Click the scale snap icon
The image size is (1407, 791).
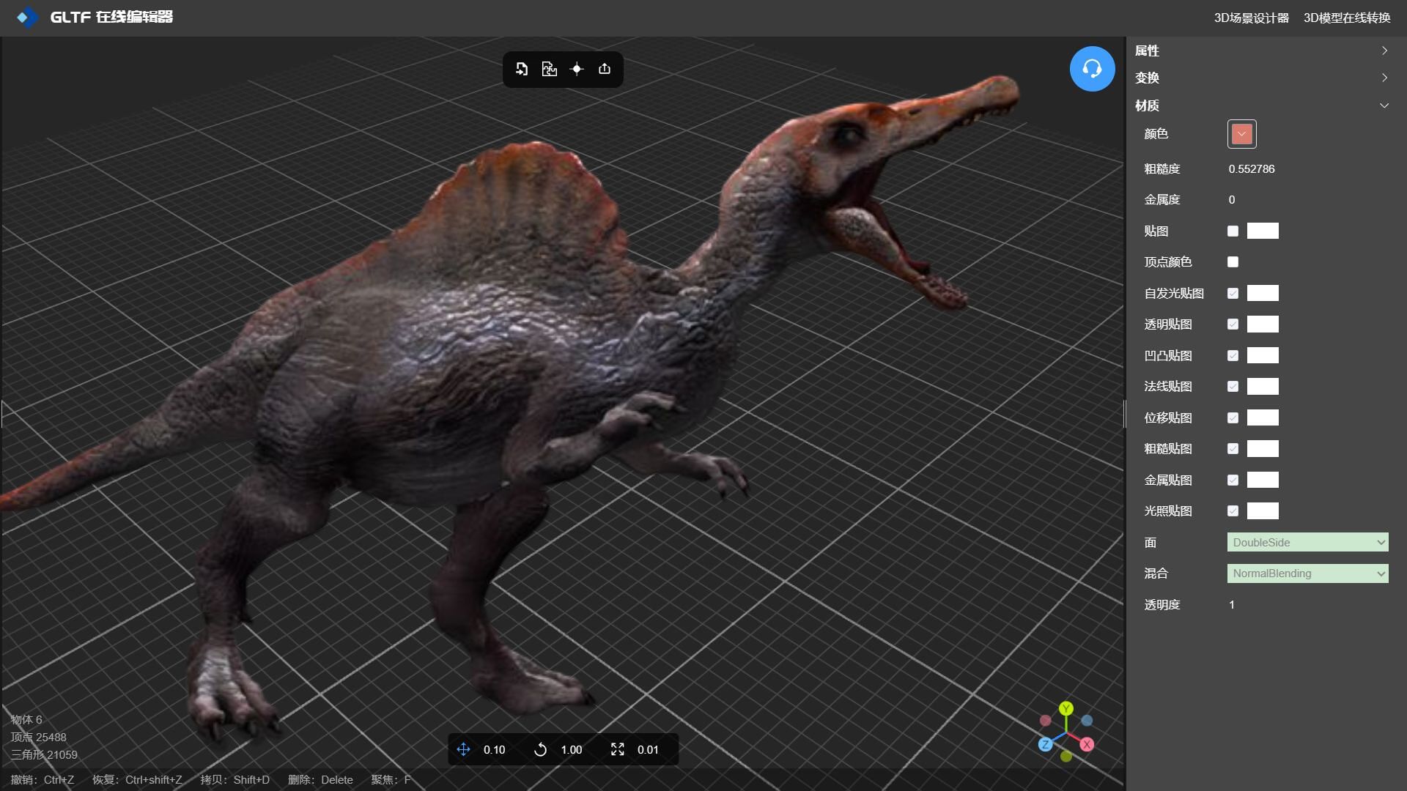tap(618, 749)
